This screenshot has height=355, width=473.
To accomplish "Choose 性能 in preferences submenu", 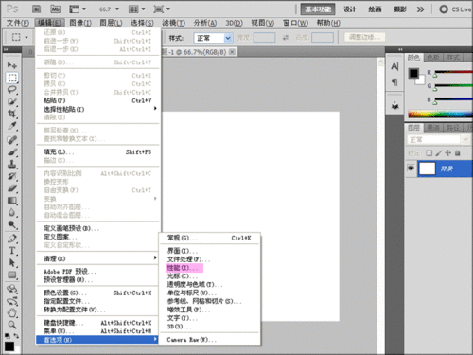I will pos(184,268).
